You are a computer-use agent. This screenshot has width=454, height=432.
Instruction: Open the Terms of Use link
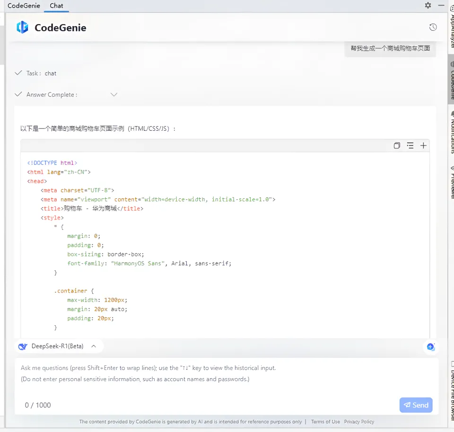pyautogui.click(x=325, y=422)
